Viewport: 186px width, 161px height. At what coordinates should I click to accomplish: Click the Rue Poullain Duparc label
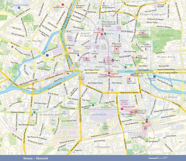[95, 83]
